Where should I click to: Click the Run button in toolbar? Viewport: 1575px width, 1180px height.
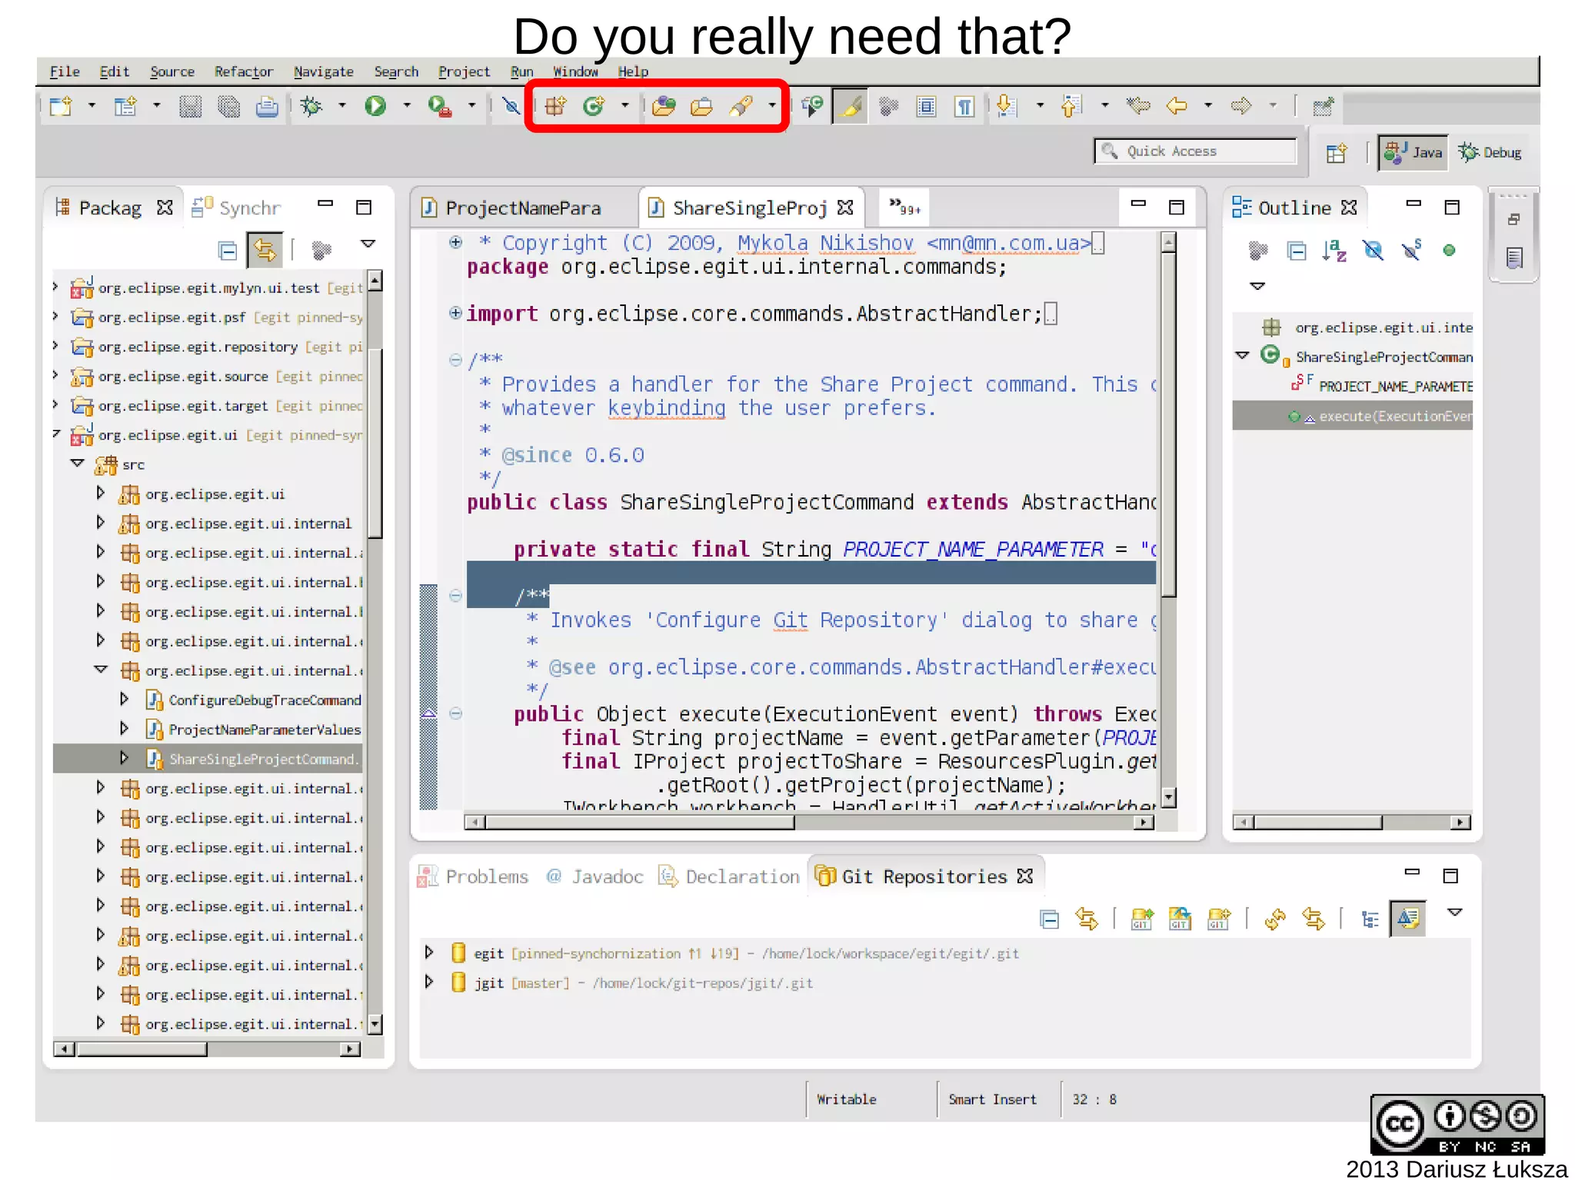coord(375,105)
